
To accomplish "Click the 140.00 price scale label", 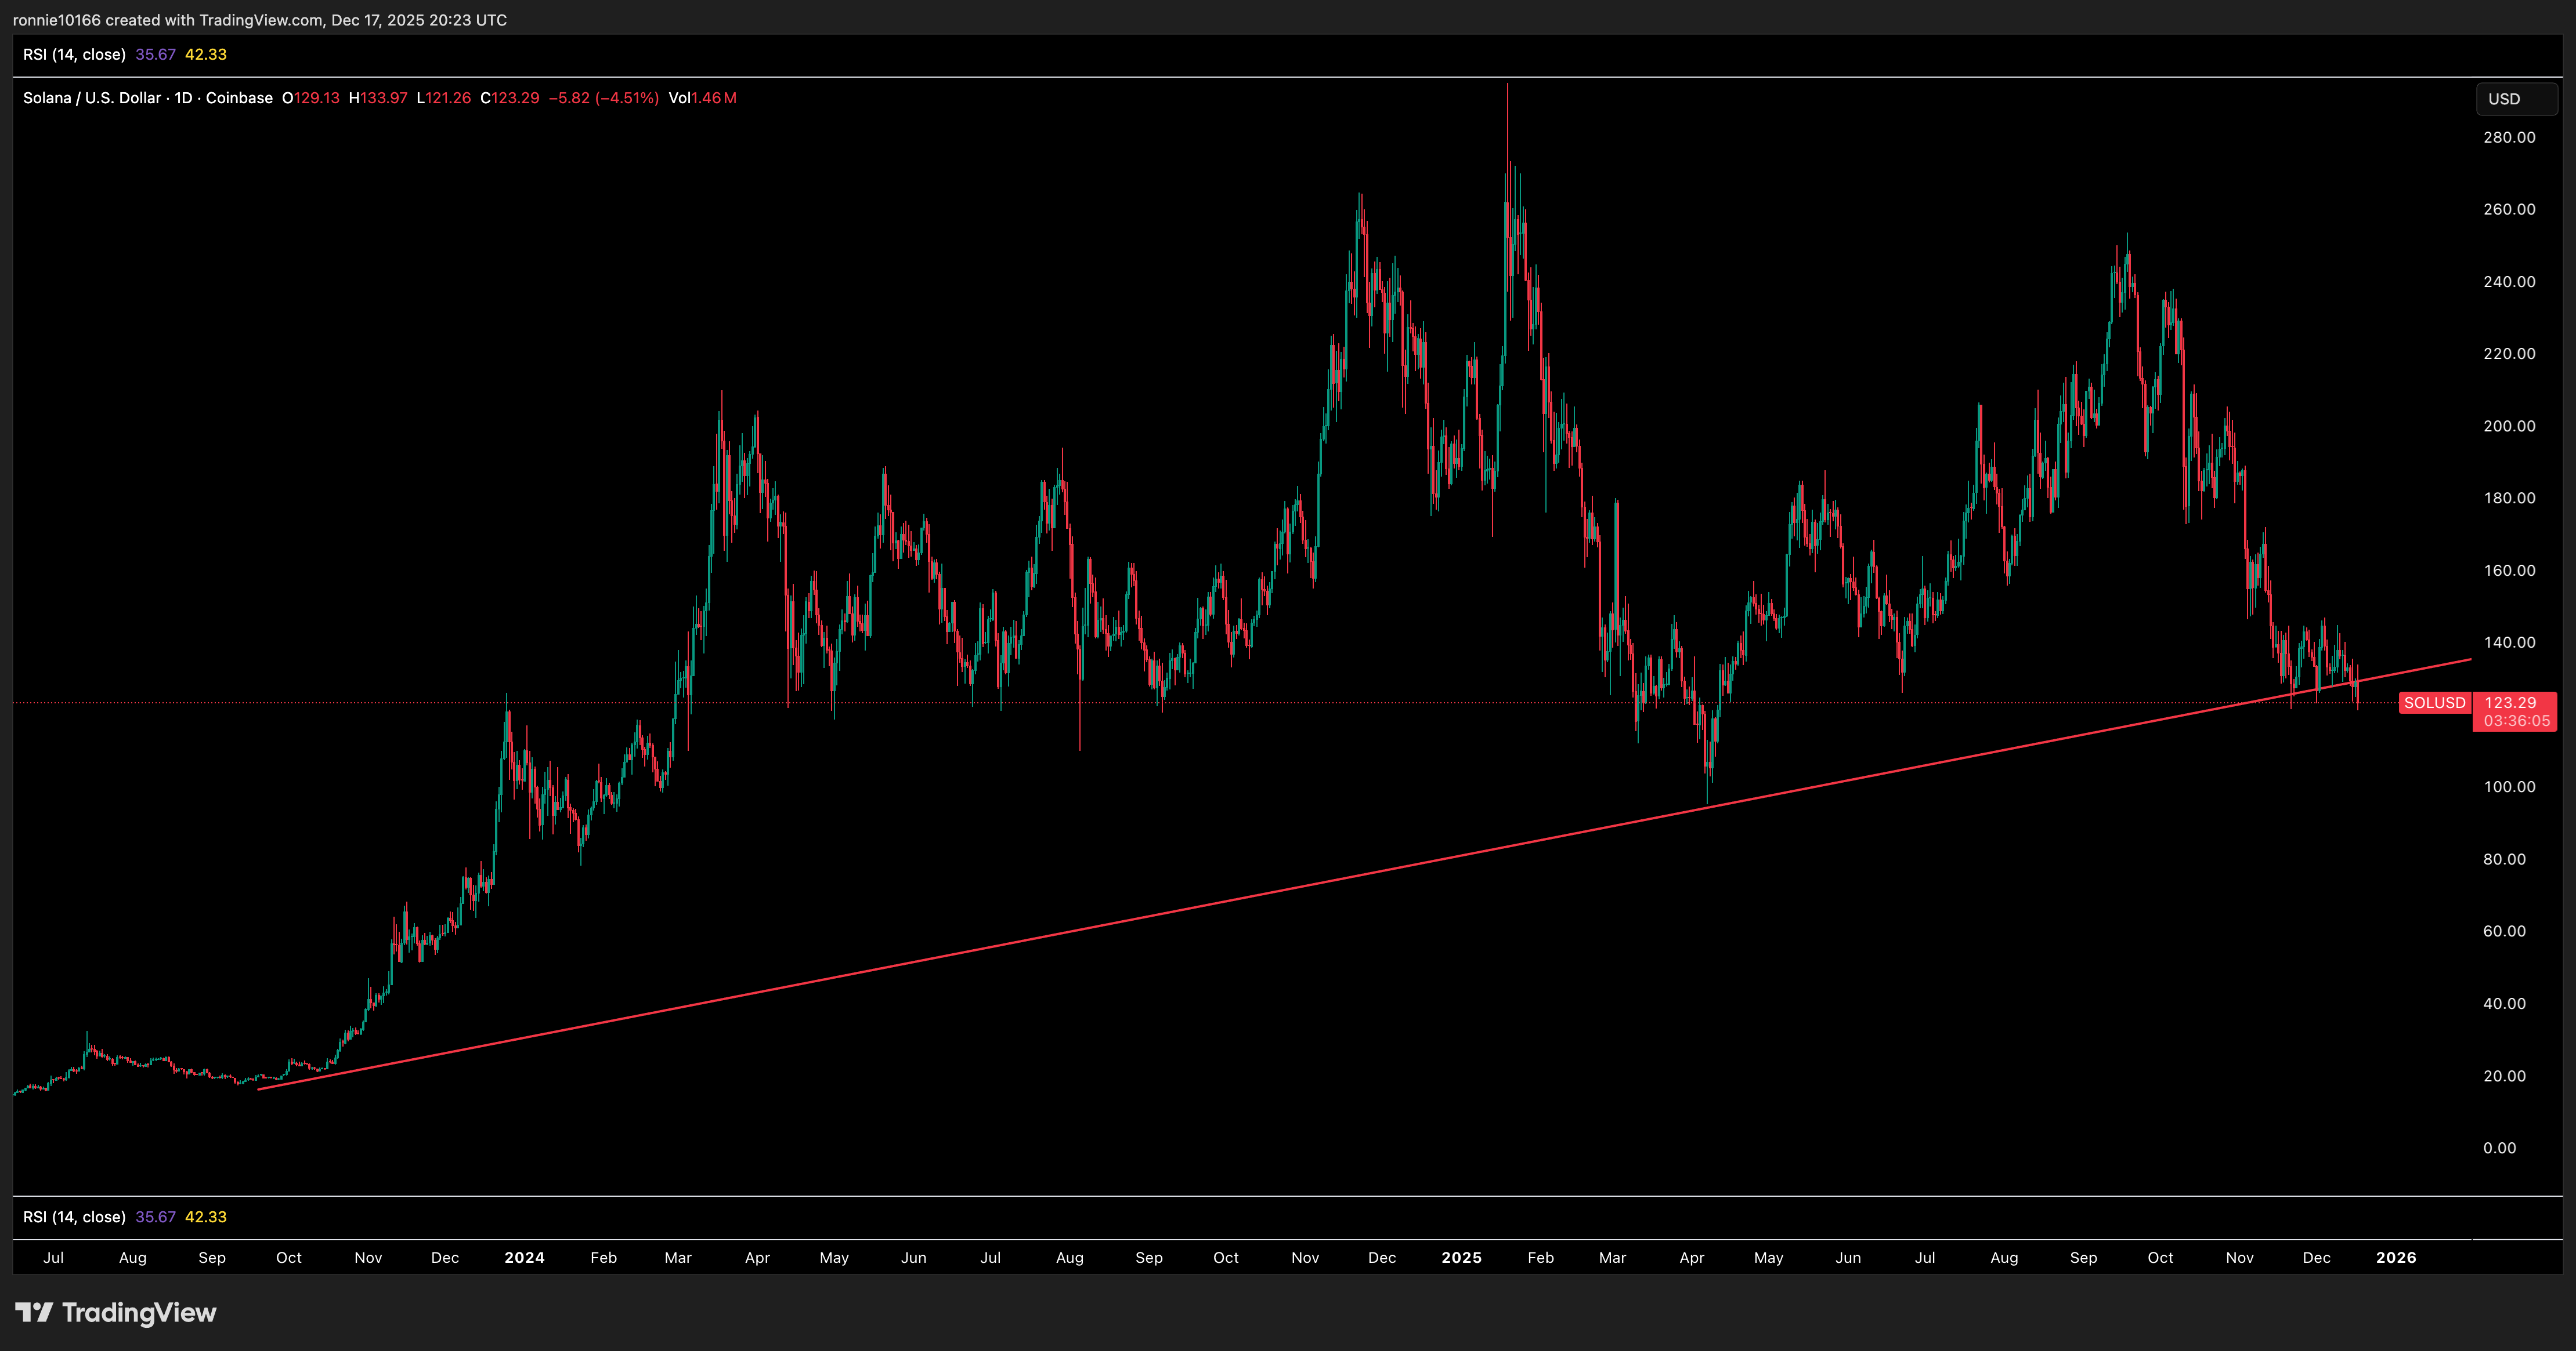I will pyautogui.click(x=2510, y=644).
